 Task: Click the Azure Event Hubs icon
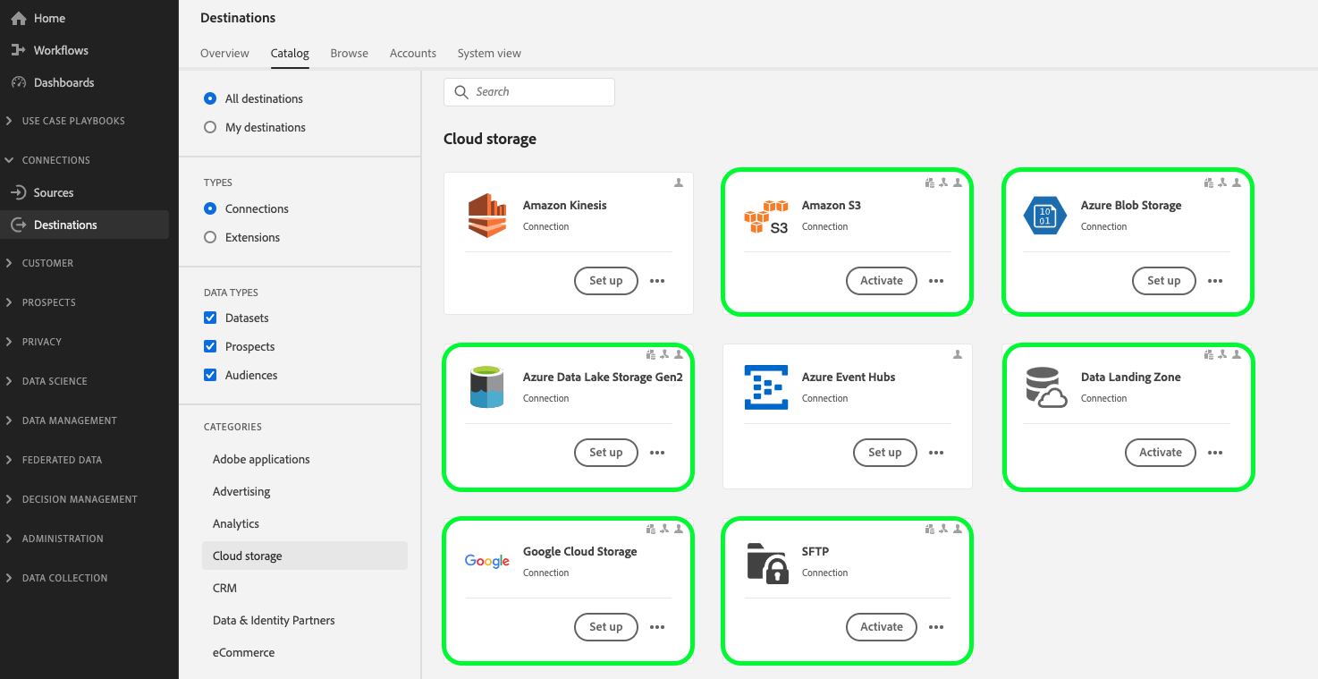point(766,387)
